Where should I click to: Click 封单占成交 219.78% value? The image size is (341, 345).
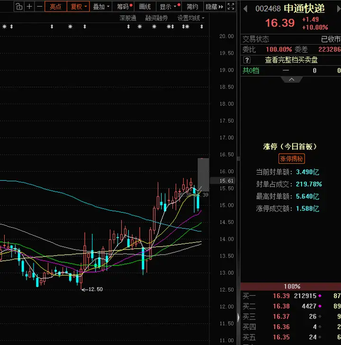tap(309, 184)
